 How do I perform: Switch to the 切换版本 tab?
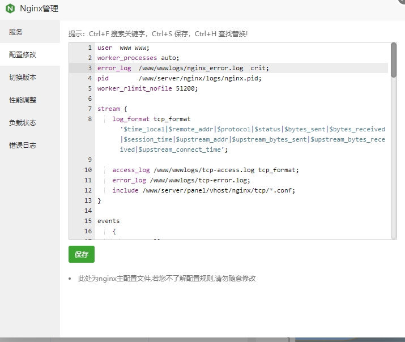(30, 77)
